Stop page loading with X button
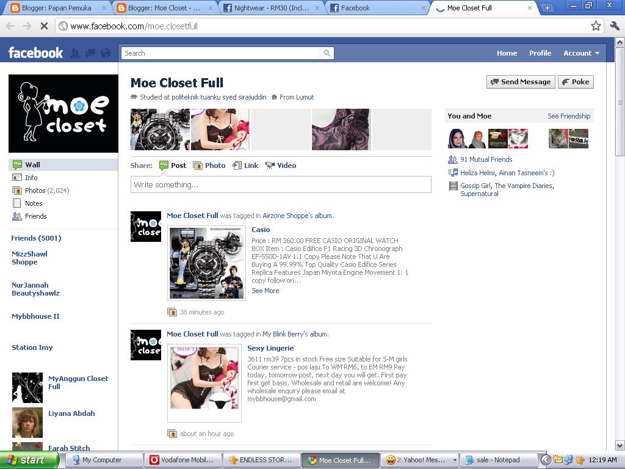 click(x=44, y=26)
